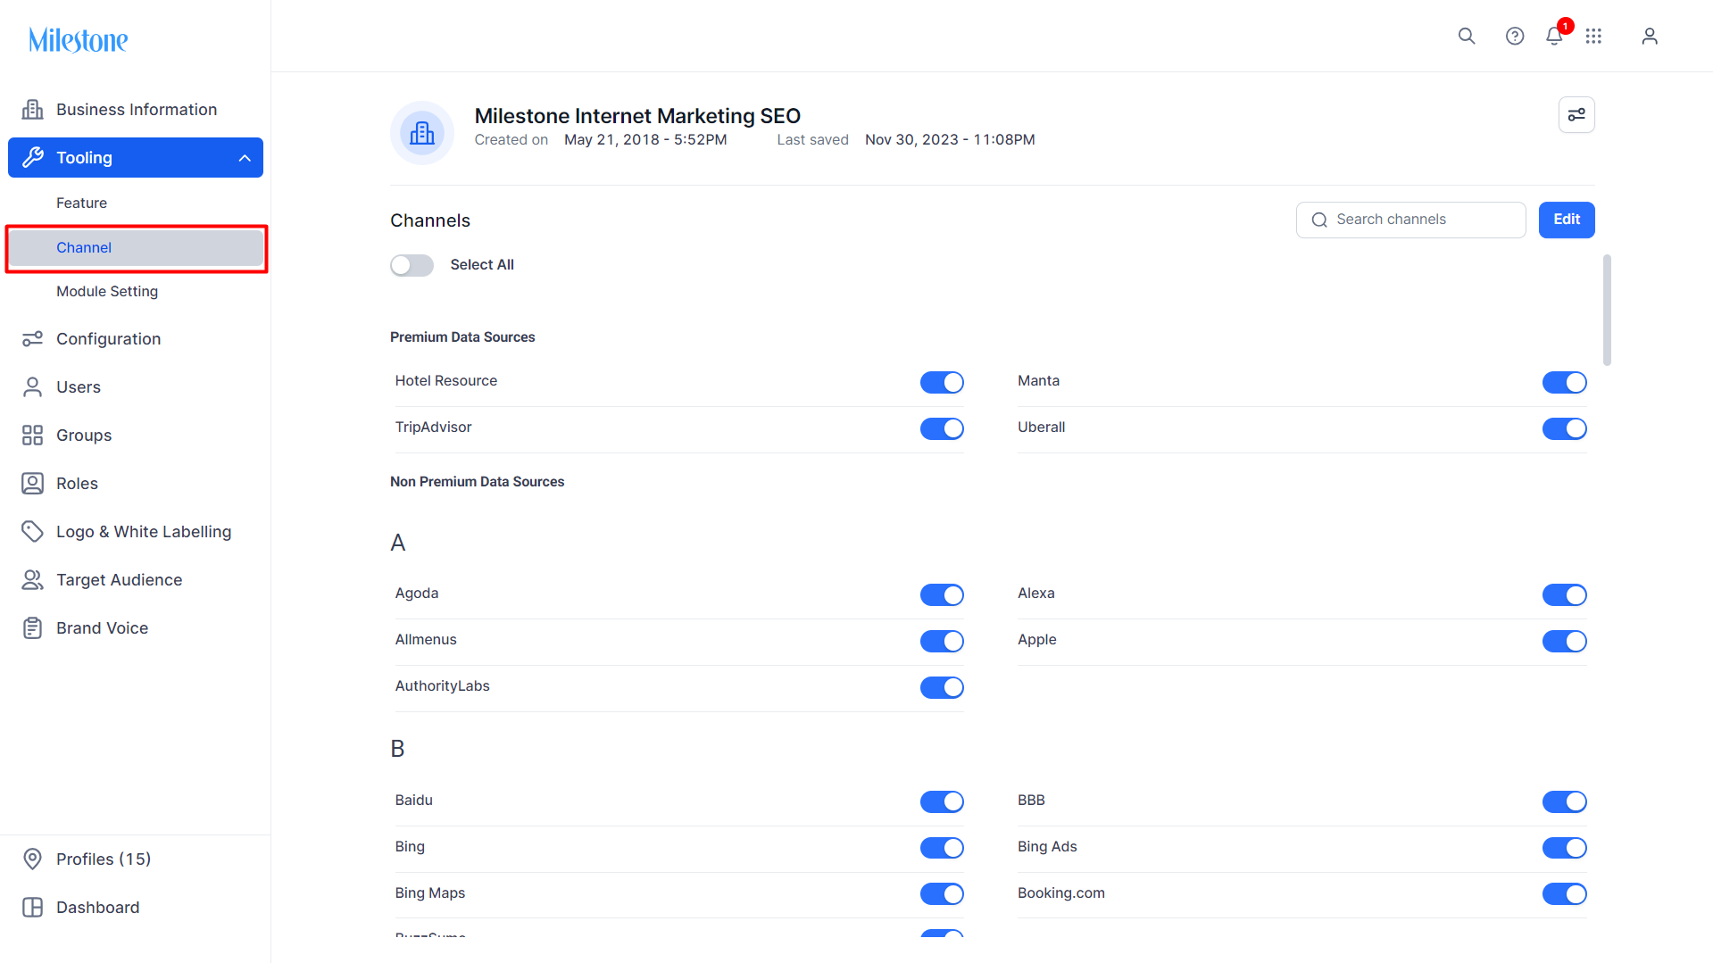Toggle the Uberall channel switch
Image resolution: width=1713 pixels, height=963 pixels.
(1564, 428)
